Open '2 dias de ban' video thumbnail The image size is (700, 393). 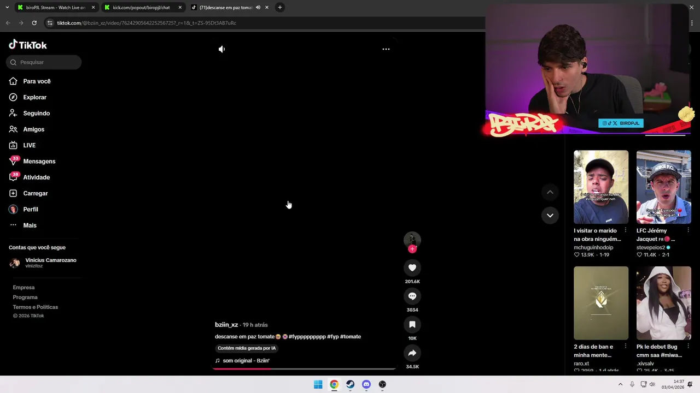tap(601, 303)
